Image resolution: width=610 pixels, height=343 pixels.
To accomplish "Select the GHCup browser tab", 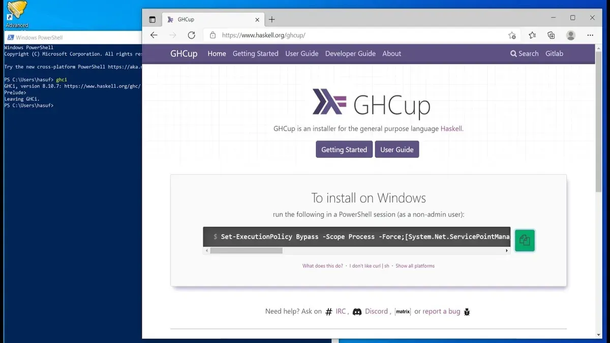I will [x=213, y=19].
